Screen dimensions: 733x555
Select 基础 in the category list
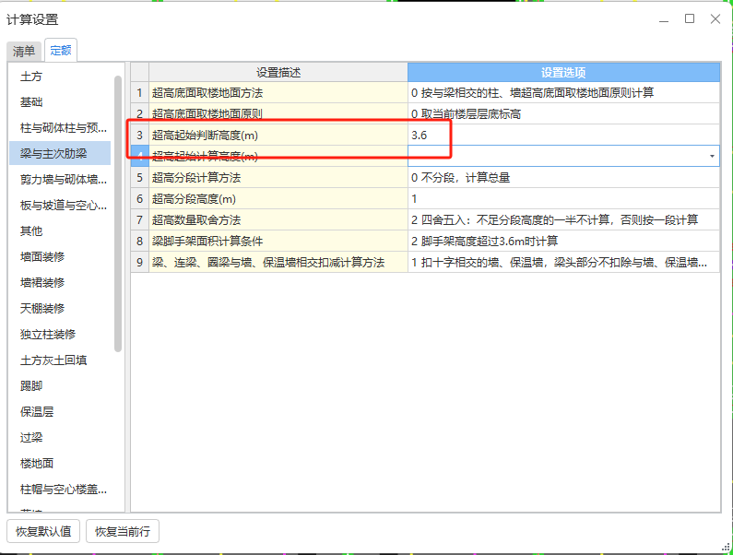[x=31, y=102]
